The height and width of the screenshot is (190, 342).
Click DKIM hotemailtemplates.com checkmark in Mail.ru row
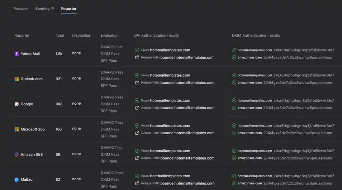point(234,176)
